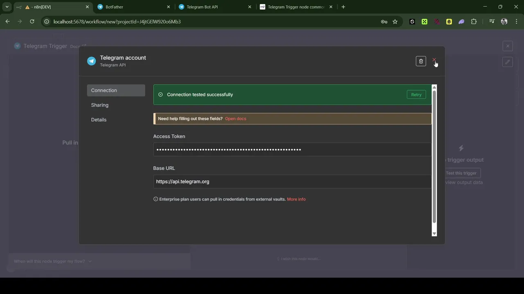Click Test this trigger button behind dialog
The width and height of the screenshot is (524, 294).
click(461, 173)
